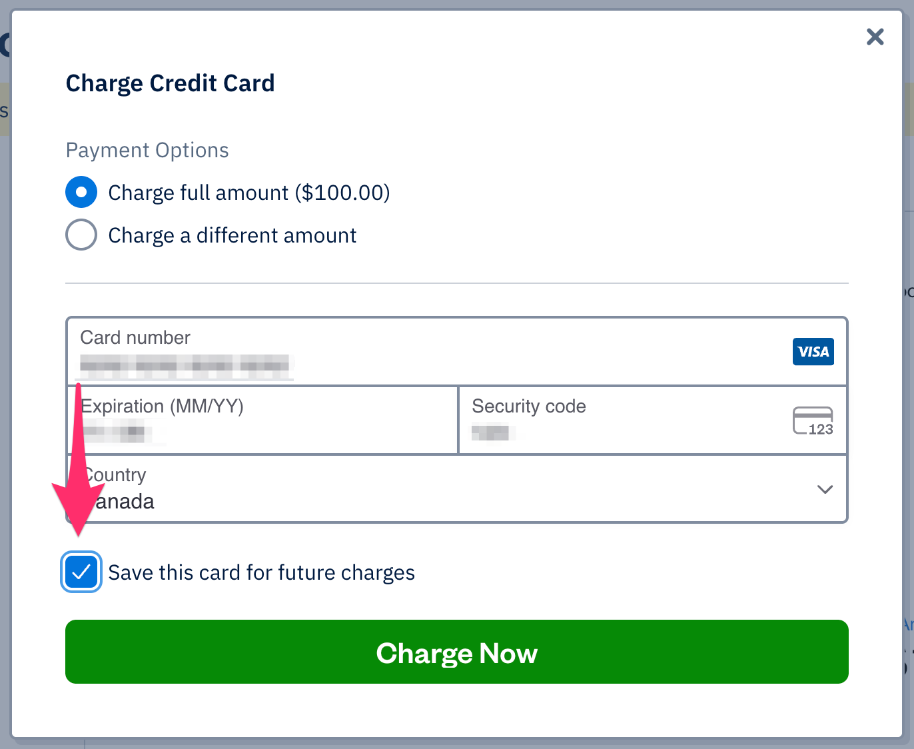Click the filled radio indicator for full amount
This screenshot has height=749, width=914.
coord(81,192)
